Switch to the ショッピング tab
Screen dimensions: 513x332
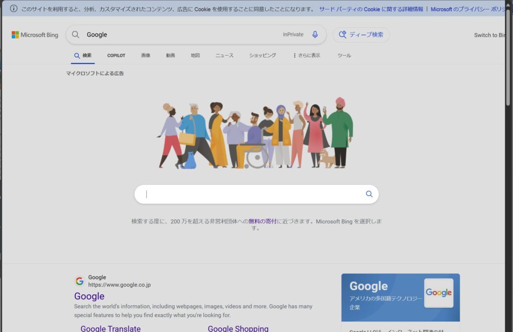point(263,56)
